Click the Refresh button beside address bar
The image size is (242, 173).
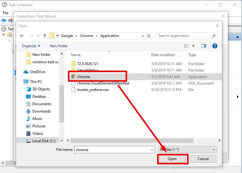tap(149, 36)
